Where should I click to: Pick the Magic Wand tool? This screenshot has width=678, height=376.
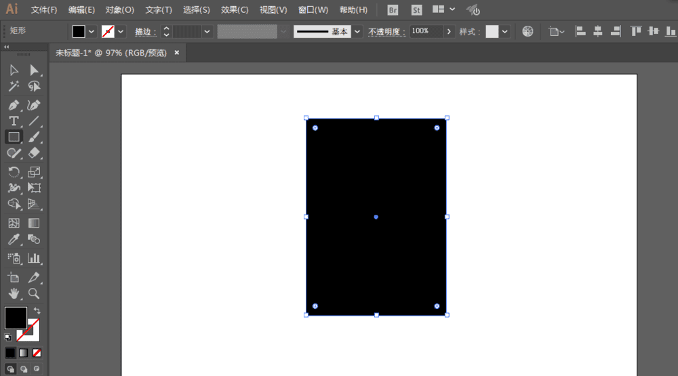[14, 87]
